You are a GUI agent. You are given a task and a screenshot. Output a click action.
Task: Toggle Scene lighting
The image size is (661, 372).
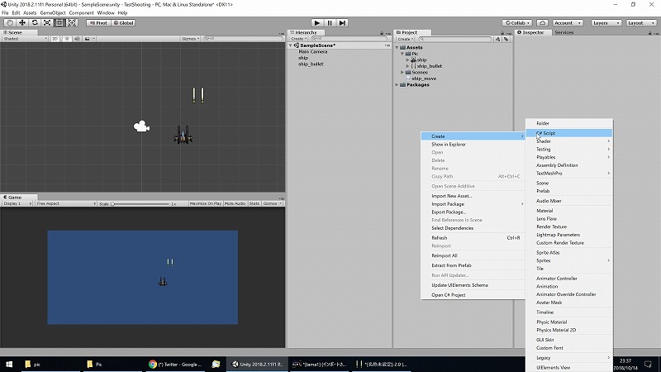(67, 38)
